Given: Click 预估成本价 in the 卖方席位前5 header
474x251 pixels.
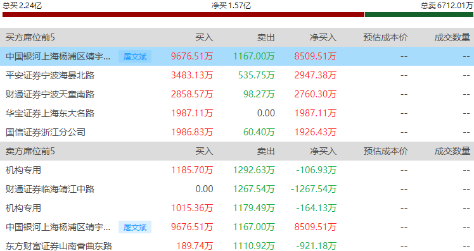Looking at the screenshot, I should (x=385, y=151).
